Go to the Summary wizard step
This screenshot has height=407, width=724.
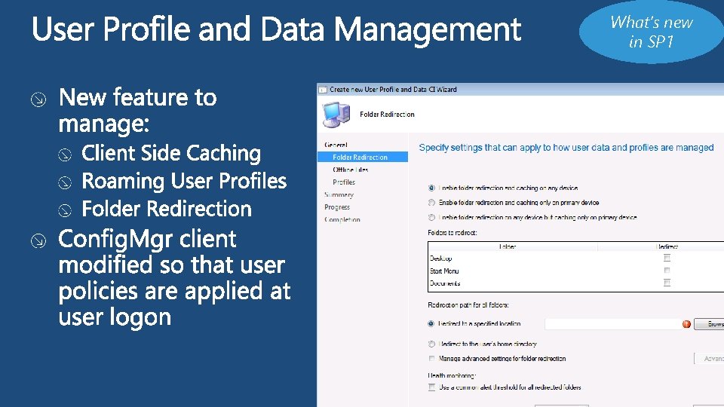339,194
